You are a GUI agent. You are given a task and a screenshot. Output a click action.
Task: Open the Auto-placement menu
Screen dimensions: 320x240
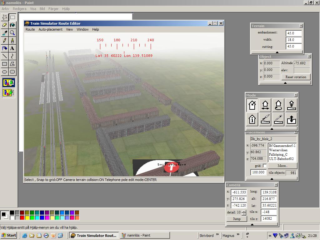50,29
